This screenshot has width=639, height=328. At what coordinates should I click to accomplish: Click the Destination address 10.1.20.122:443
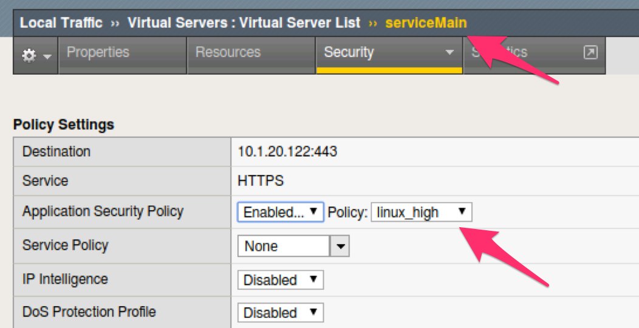tap(287, 152)
